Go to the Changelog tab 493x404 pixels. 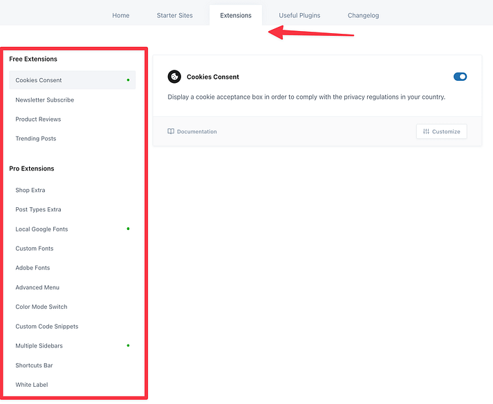click(363, 15)
